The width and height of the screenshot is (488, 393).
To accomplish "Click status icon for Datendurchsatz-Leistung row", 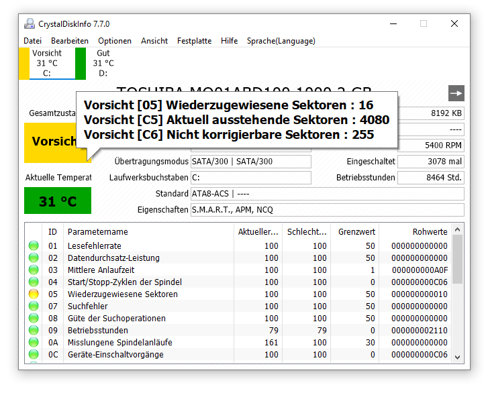I will pos(34,258).
